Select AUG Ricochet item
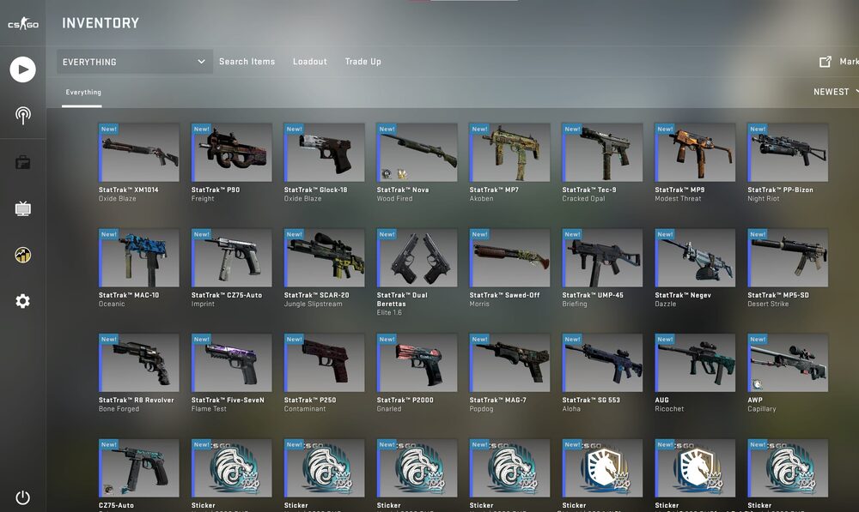Screen dimensions: 859x512 click(695, 362)
